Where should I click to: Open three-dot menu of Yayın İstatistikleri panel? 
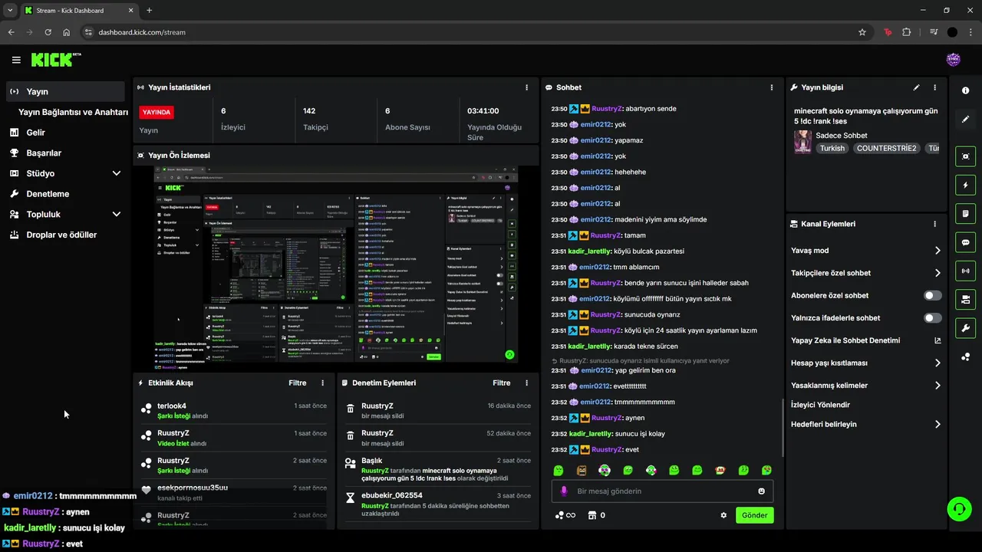(526, 87)
